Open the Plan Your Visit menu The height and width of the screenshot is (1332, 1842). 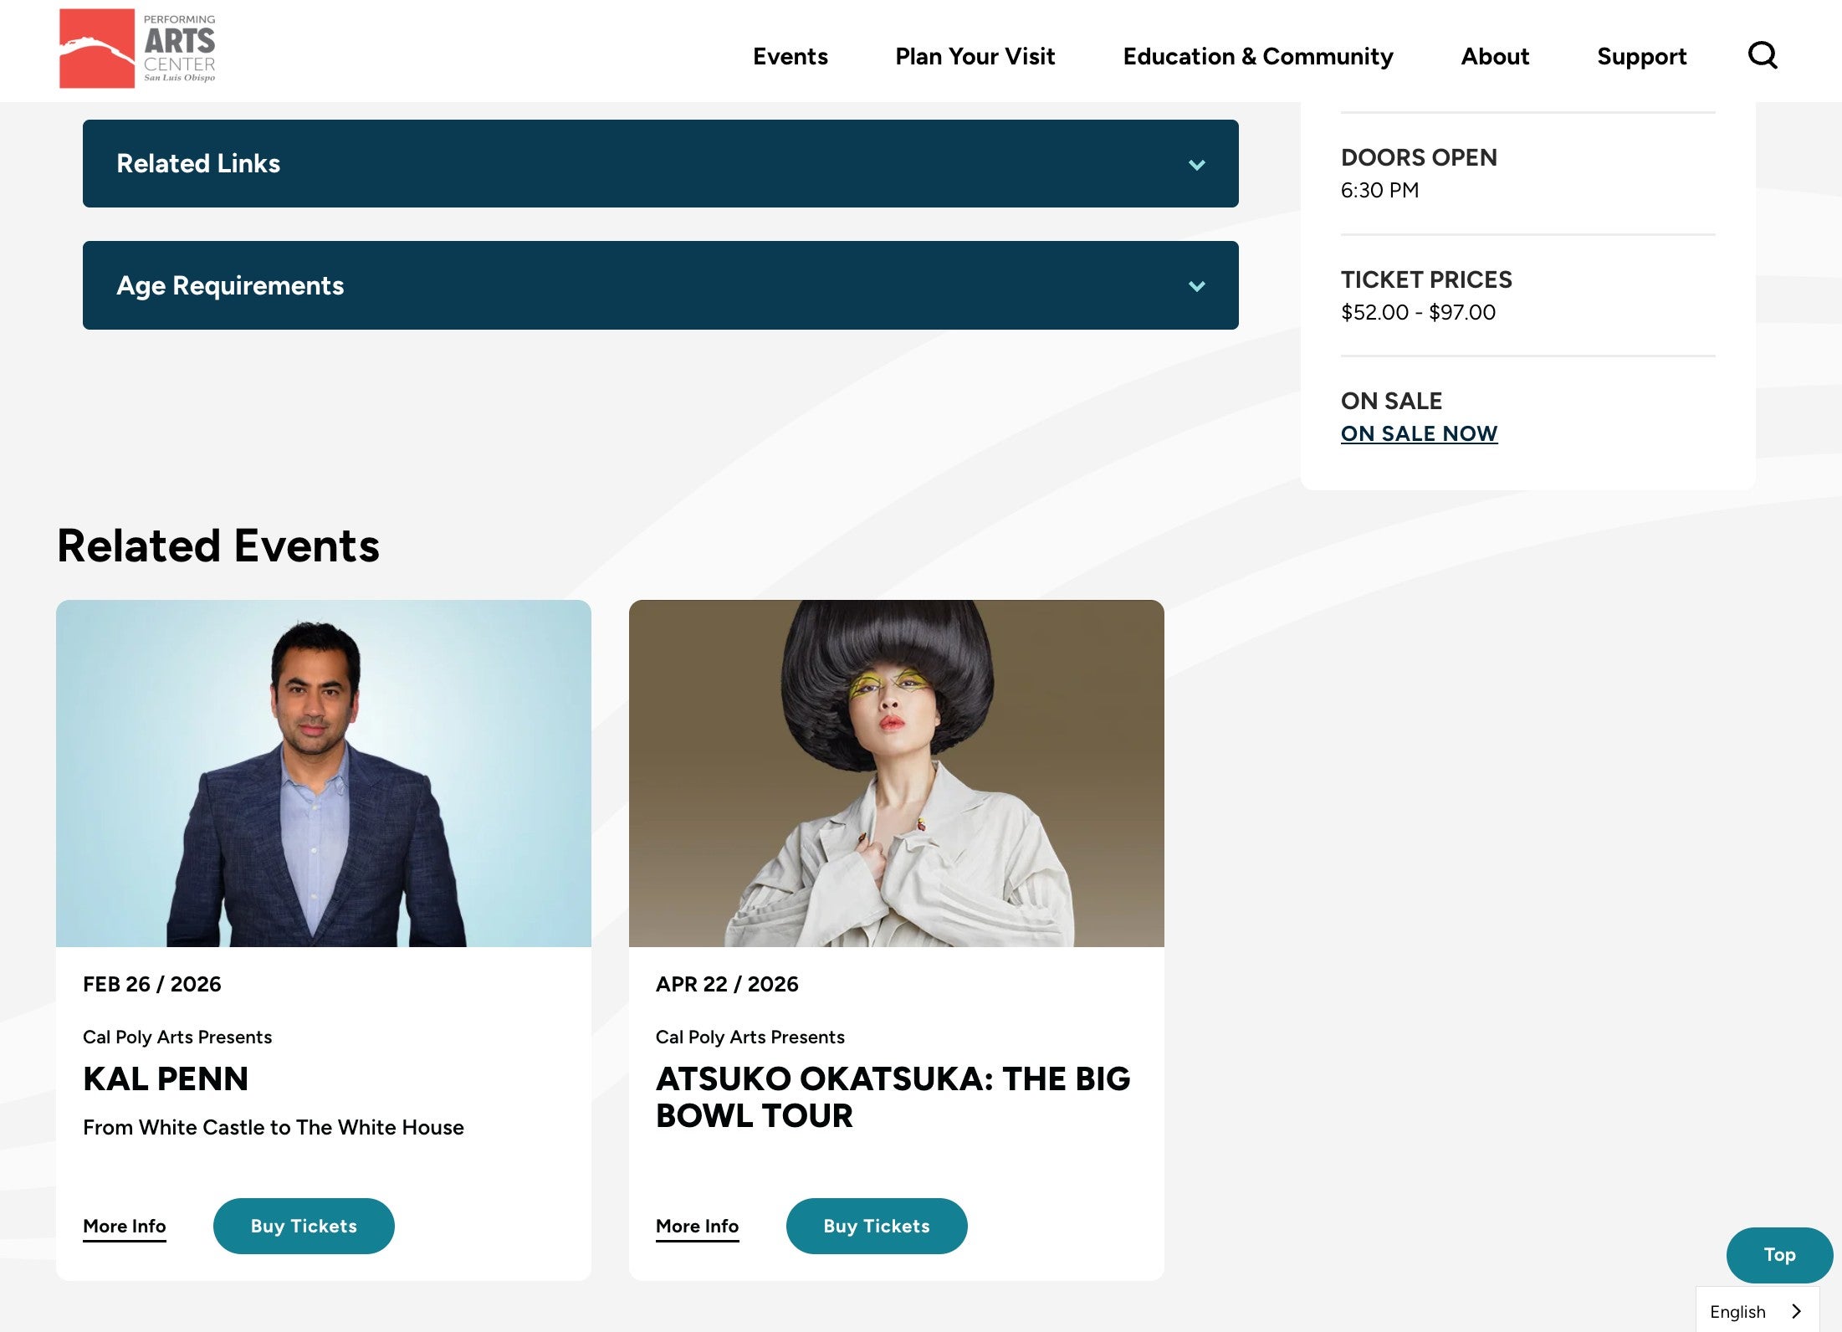coord(975,56)
